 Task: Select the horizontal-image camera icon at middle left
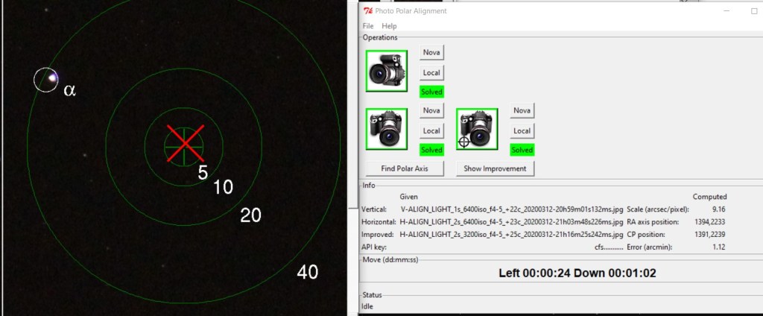pos(387,129)
